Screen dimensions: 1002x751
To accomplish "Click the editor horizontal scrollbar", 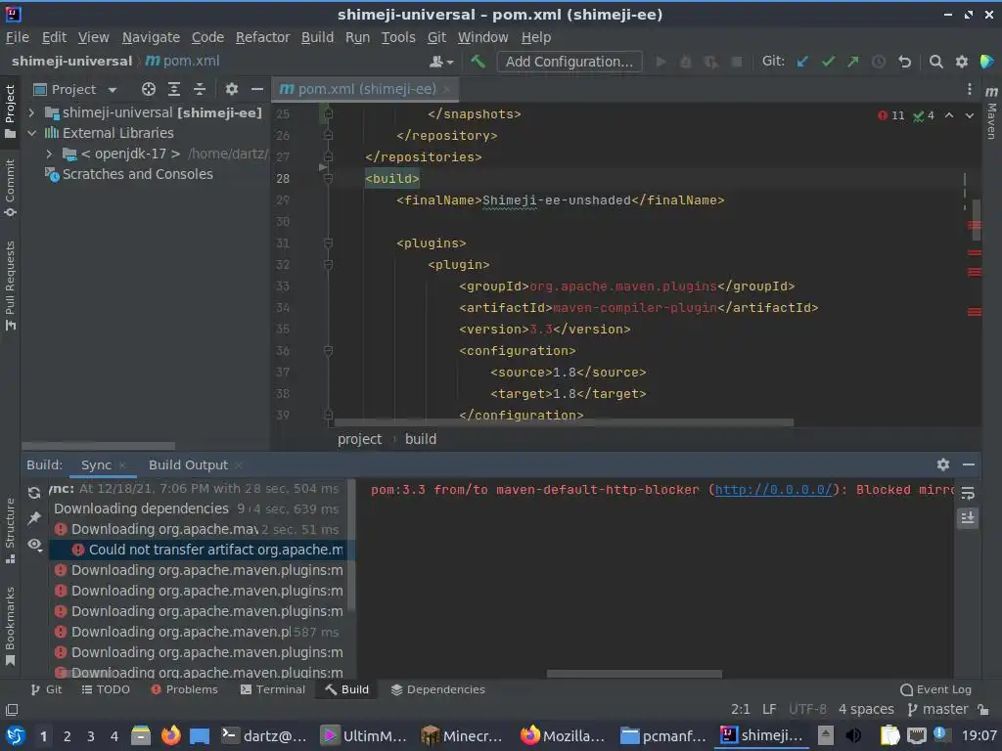I will tap(564, 422).
